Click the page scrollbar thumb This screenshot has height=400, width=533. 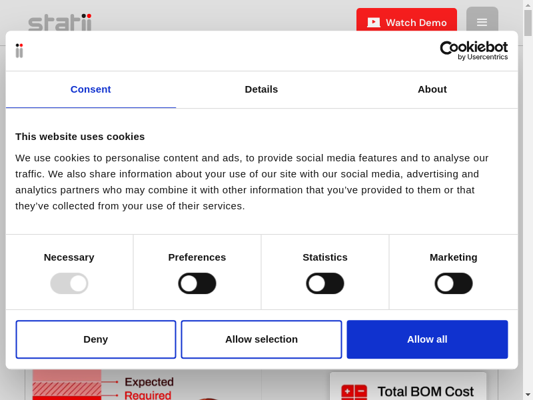pos(528,23)
